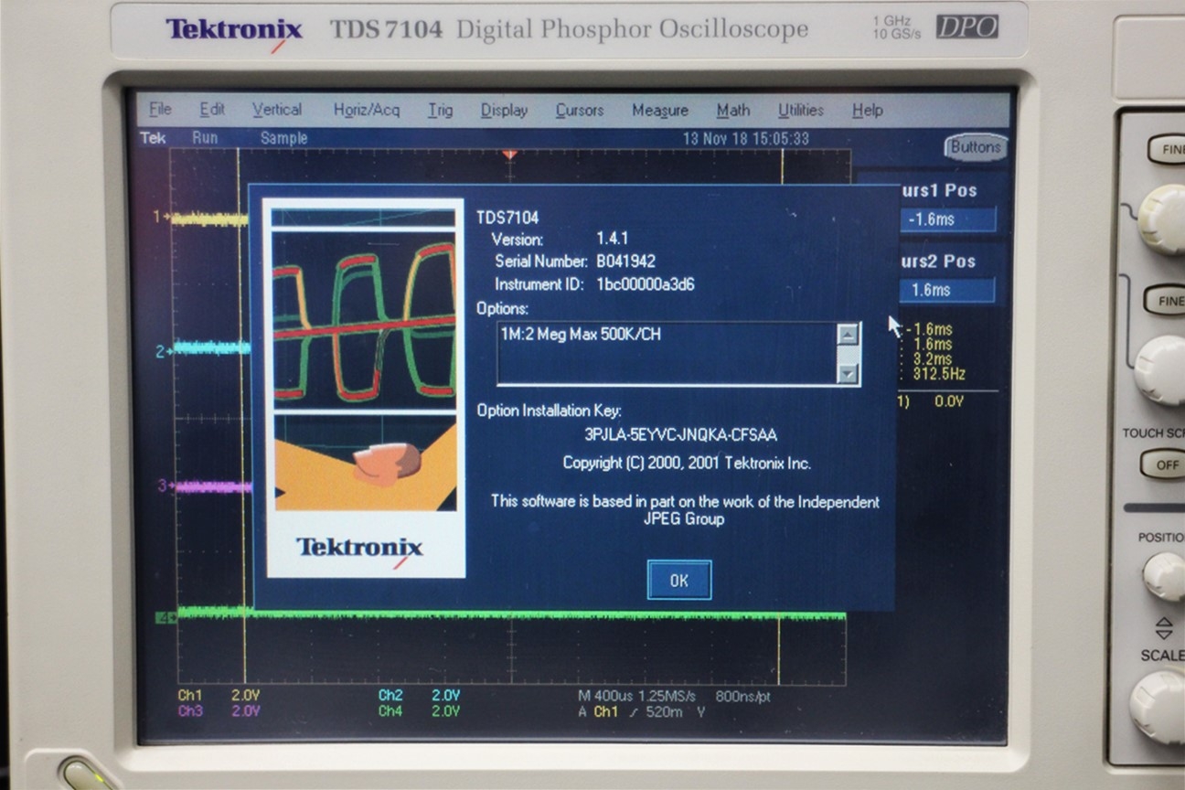Click the Tek label at top left of the display
1185x790 pixels.
[x=153, y=137]
